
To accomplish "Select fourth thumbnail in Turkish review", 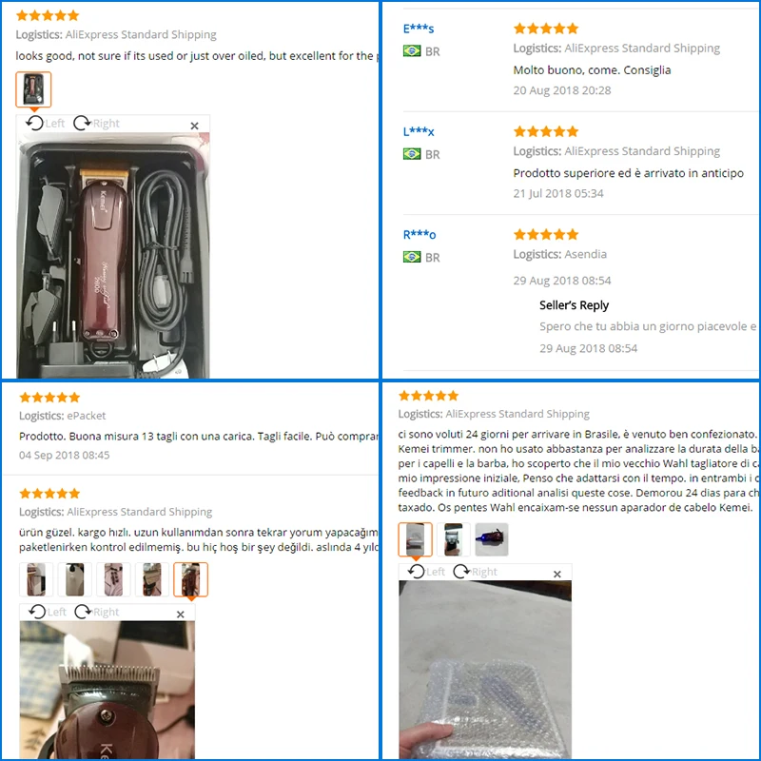I will click(152, 579).
